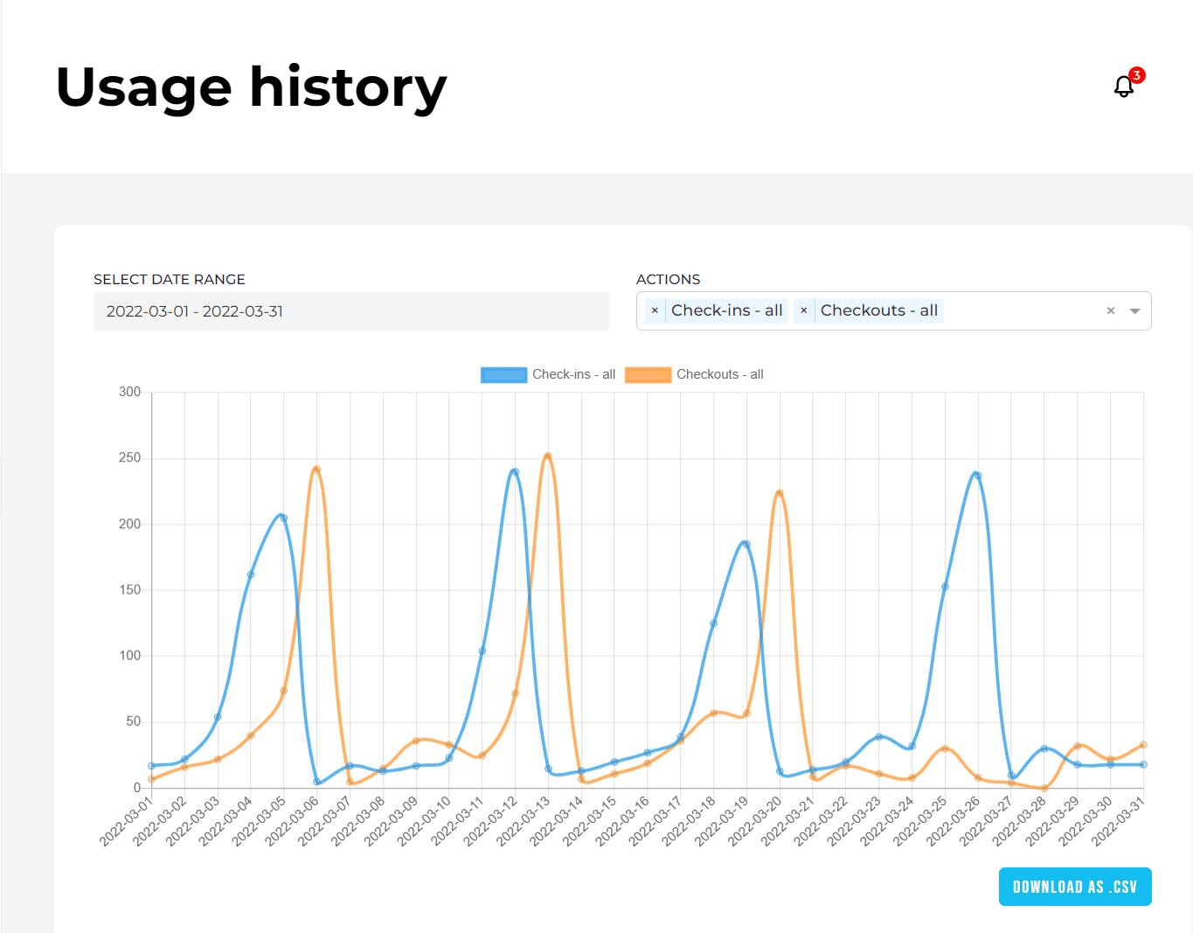This screenshot has width=1193, height=933.
Task: Remove the Check-ins - all tag
Action: click(655, 310)
